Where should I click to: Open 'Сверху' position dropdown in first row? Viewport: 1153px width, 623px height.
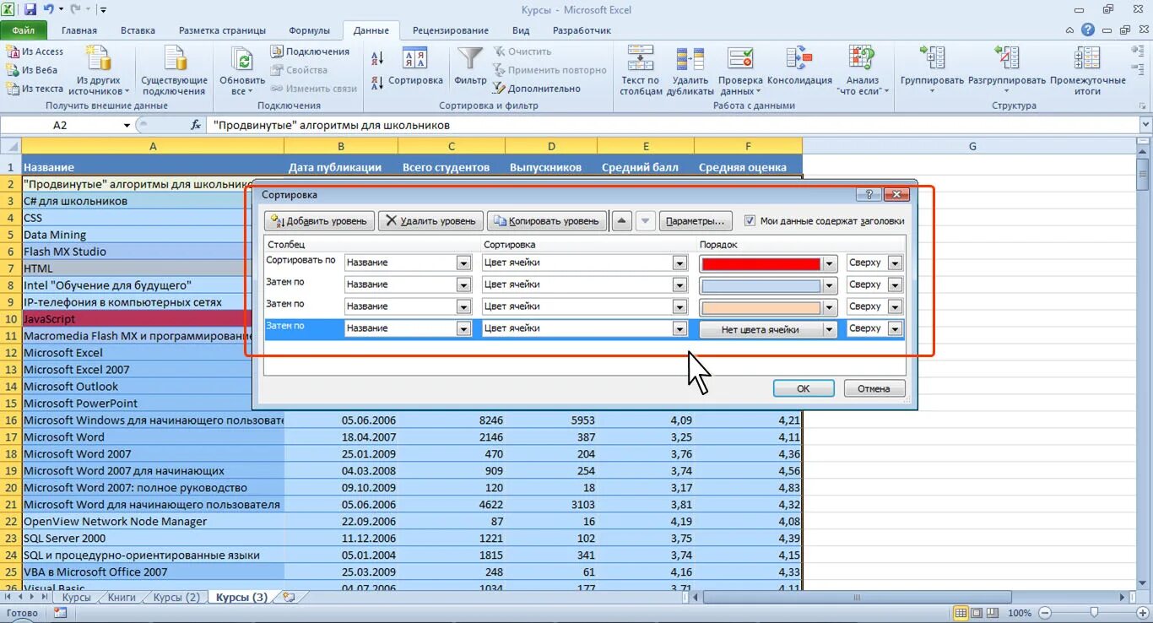[895, 263]
